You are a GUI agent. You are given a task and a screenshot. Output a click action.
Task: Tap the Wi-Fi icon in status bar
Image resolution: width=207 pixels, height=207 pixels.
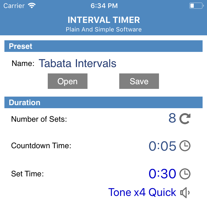pyautogui.click(x=32, y=6)
